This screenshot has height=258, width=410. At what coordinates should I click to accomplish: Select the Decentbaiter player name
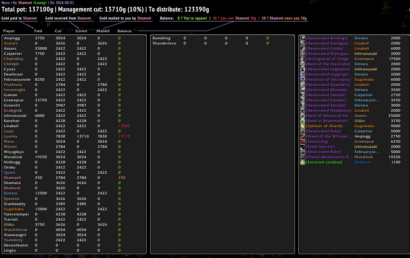click(16, 246)
